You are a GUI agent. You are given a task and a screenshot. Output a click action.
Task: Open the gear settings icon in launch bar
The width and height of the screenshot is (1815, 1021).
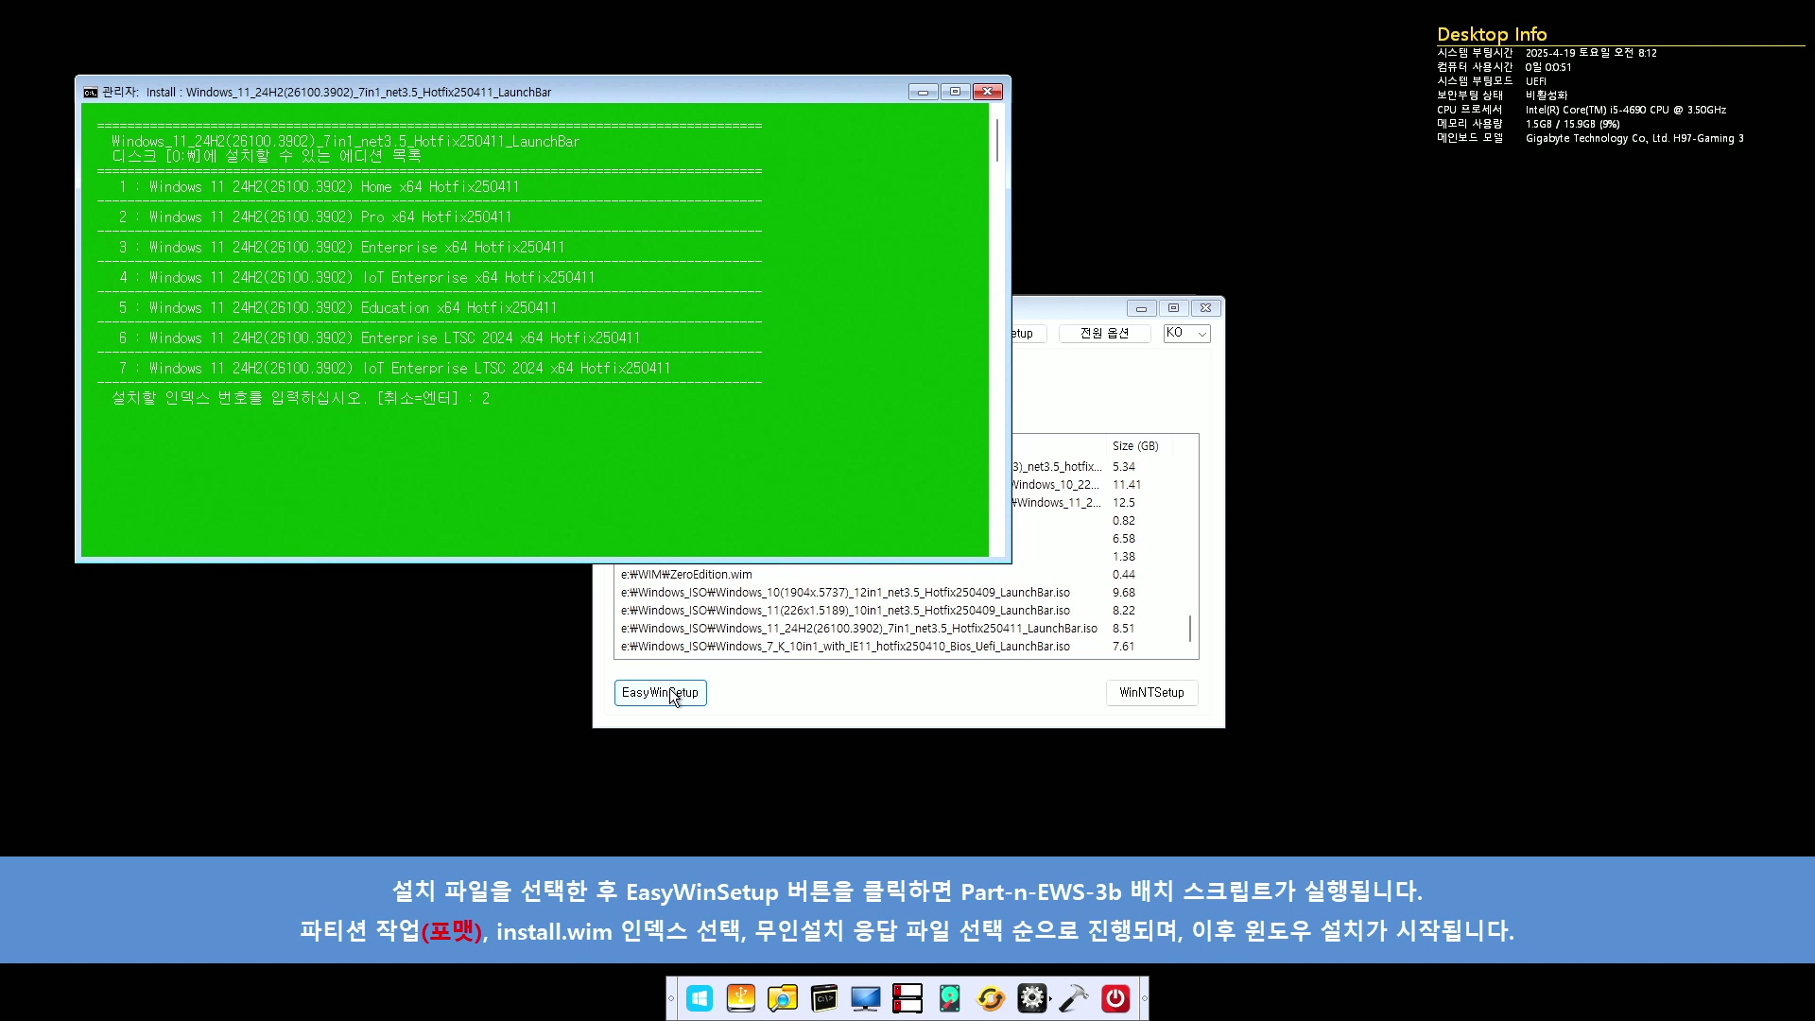(1032, 998)
